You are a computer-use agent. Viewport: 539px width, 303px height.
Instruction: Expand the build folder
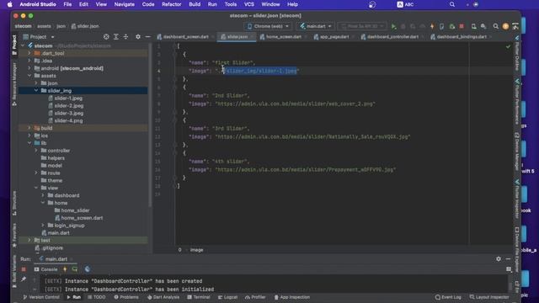pyautogui.click(x=29, y=128)
